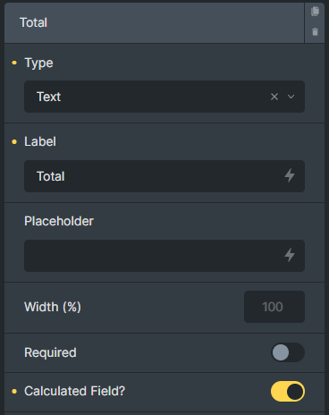
Task: Clear the Type selection with the X icon
Action: pos(274,97)
